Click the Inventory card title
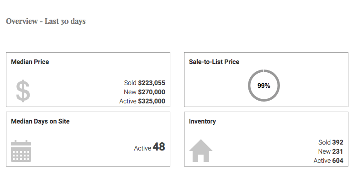 (202, 121)
